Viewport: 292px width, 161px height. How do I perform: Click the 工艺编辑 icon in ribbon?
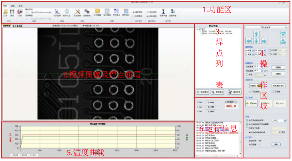(97, 12)
